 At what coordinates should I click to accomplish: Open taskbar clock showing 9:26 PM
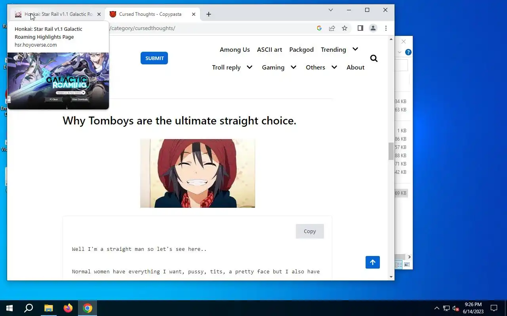473,308
